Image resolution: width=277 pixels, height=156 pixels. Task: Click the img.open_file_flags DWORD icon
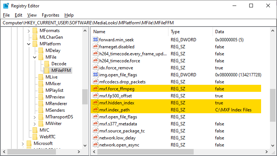pyautogui.click(x=96, y=75)
